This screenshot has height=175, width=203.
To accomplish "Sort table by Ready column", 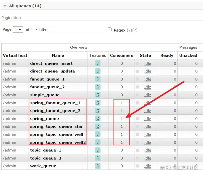I will coord(167,55).
